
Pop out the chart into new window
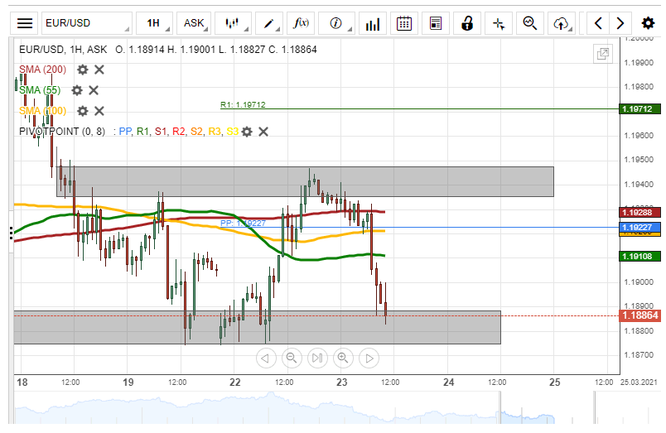tap(603, 55)
